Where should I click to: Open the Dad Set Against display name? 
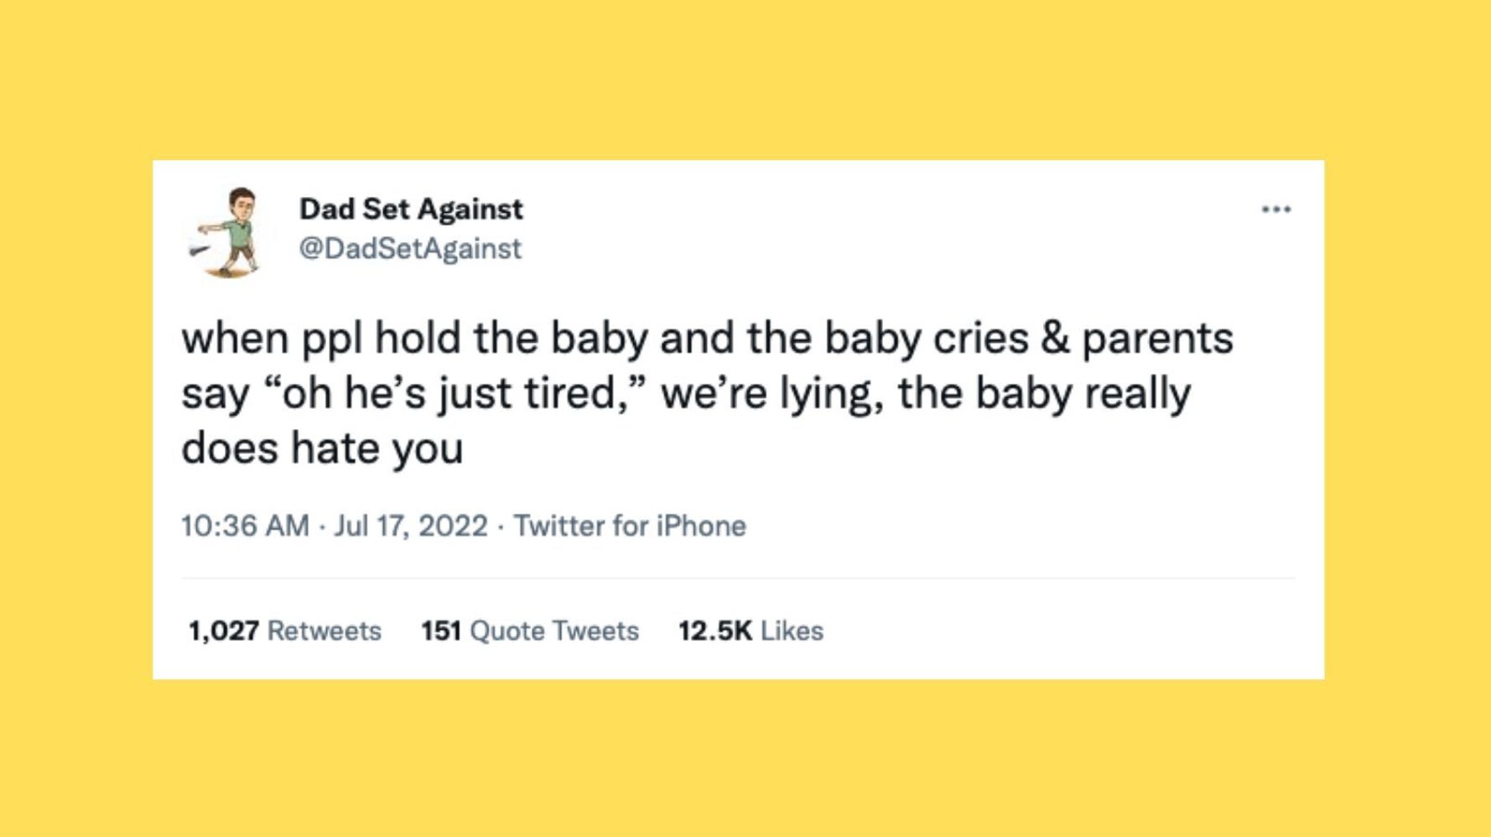pyautogui.click(x=411, y=209)
